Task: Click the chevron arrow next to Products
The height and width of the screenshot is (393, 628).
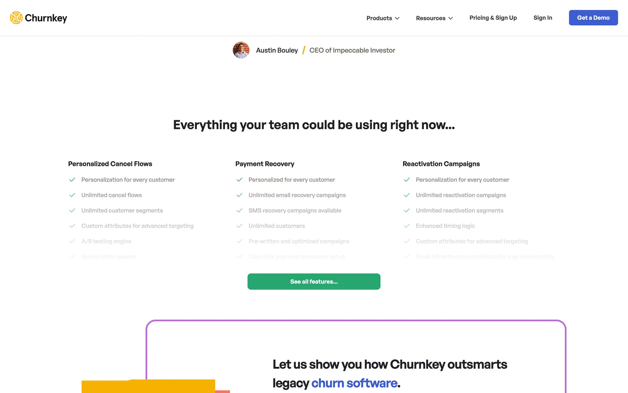Action: coord(397,18)
